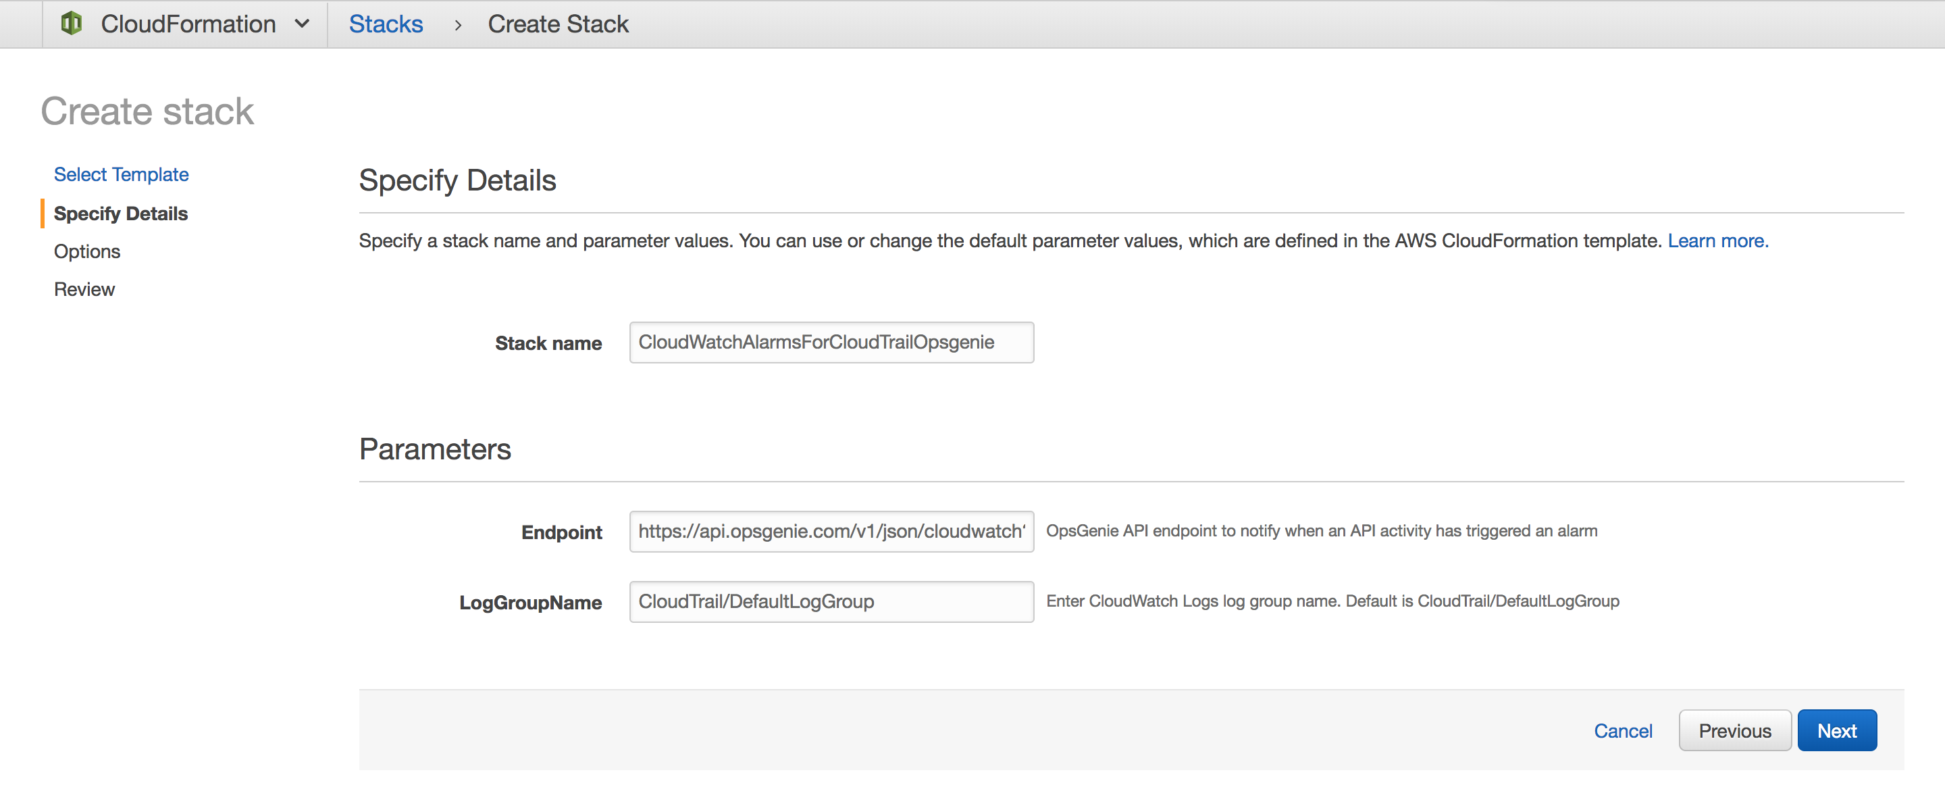Select the Stack name input field
This screenshot has width=1945, height=785.
831,343
